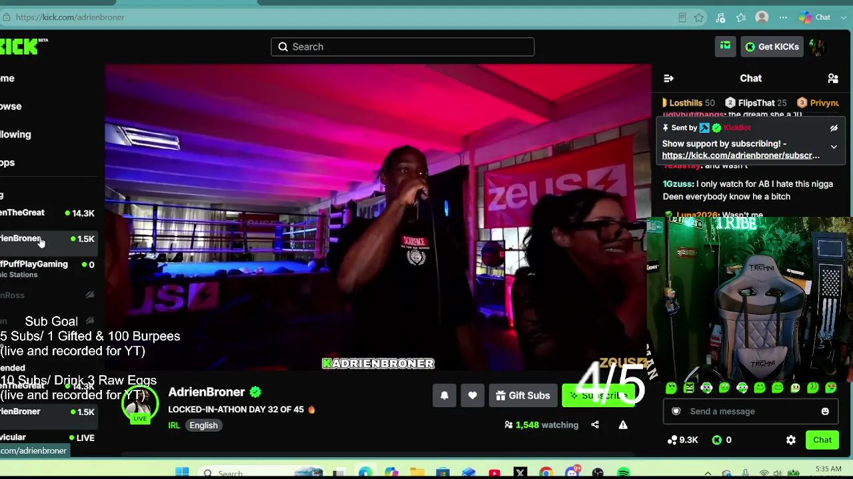Click the browser address bar URL
Viewport: 853px width, 479px height.
70,17
